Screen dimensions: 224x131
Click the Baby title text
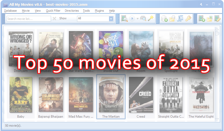21,117
